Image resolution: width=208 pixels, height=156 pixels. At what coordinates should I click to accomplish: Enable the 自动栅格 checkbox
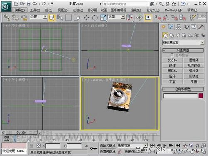[x=172, y=55]
